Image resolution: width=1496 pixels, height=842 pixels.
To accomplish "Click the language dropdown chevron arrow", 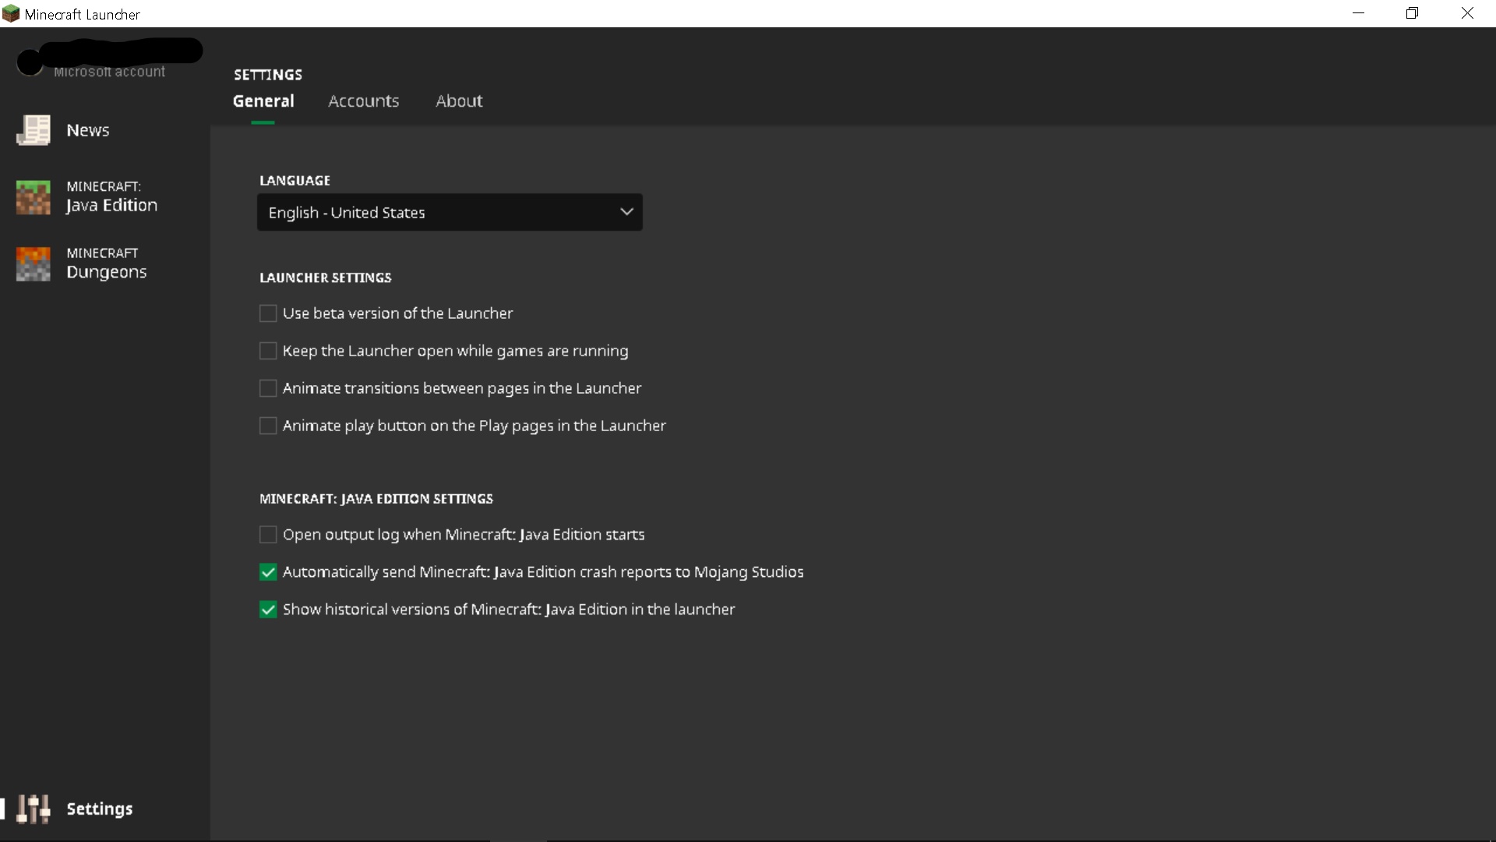I will 626,212.
